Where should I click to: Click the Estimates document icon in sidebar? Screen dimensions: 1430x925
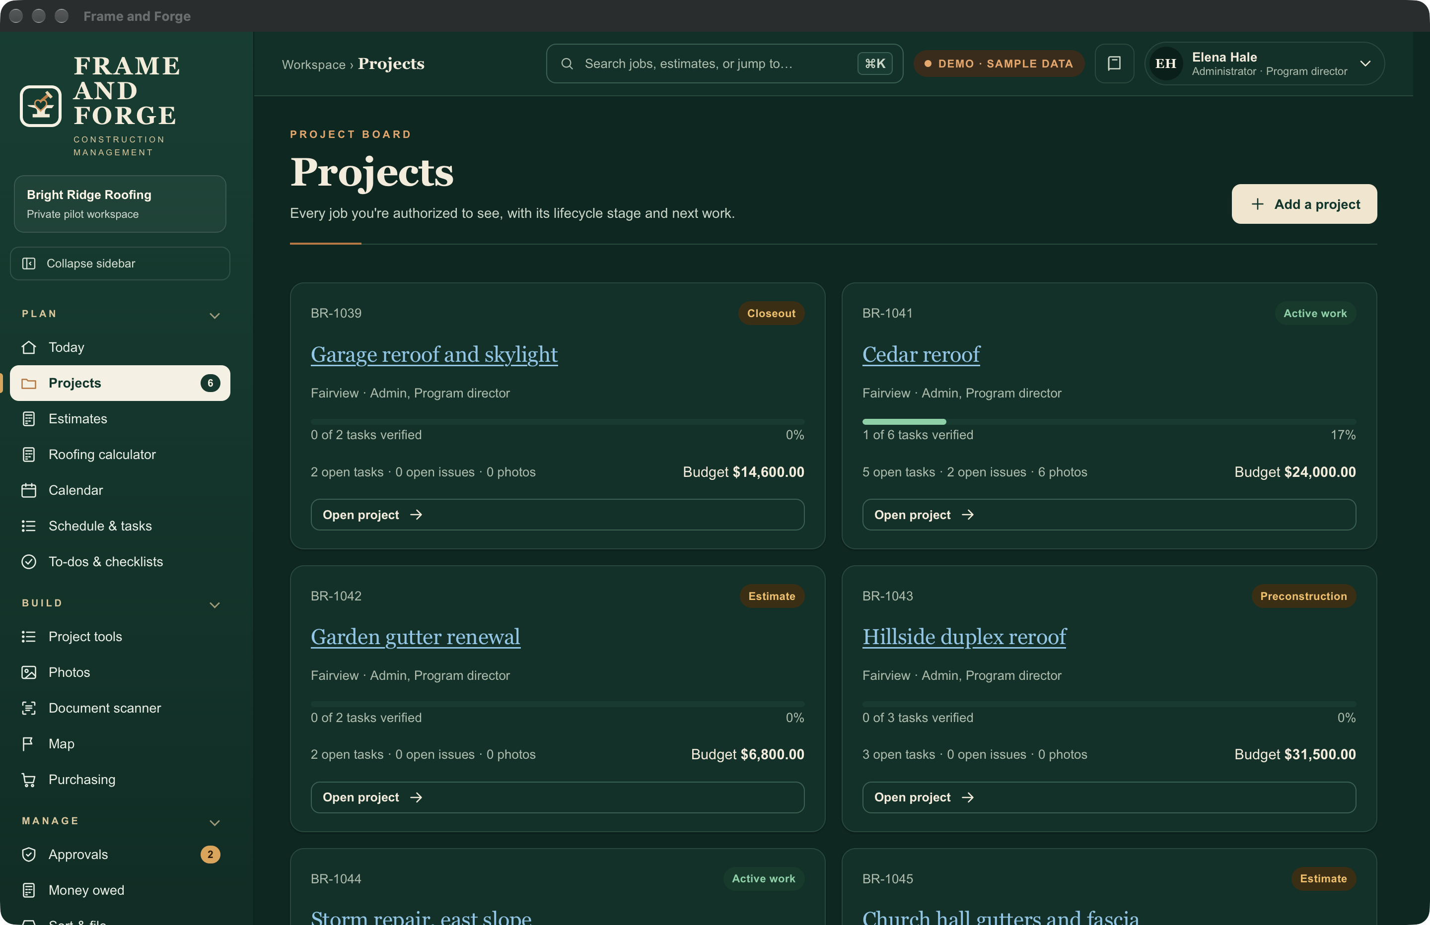click(x=29, y=419)
